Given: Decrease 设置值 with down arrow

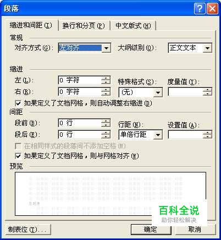Looking at the screenshot, I should pos(207,137).
